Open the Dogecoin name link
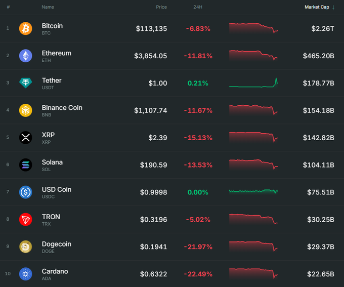This screenshot has height=287, width=344. pos(56,244)
